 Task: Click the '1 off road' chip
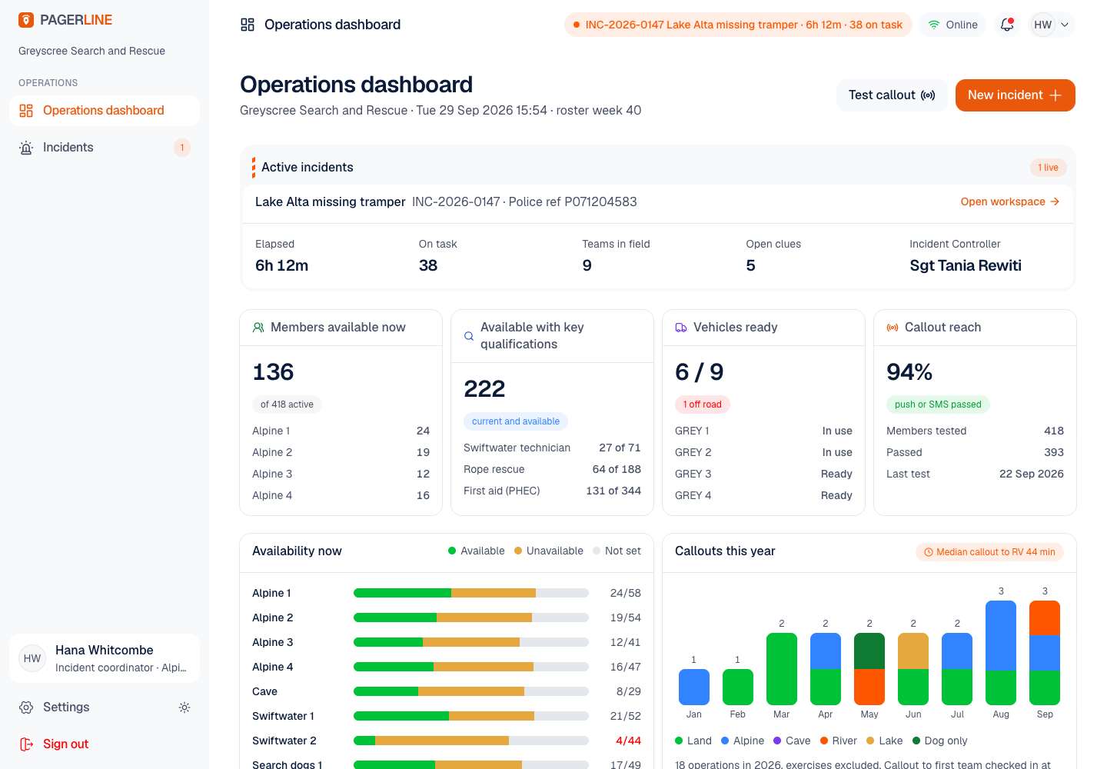(703, 404)
